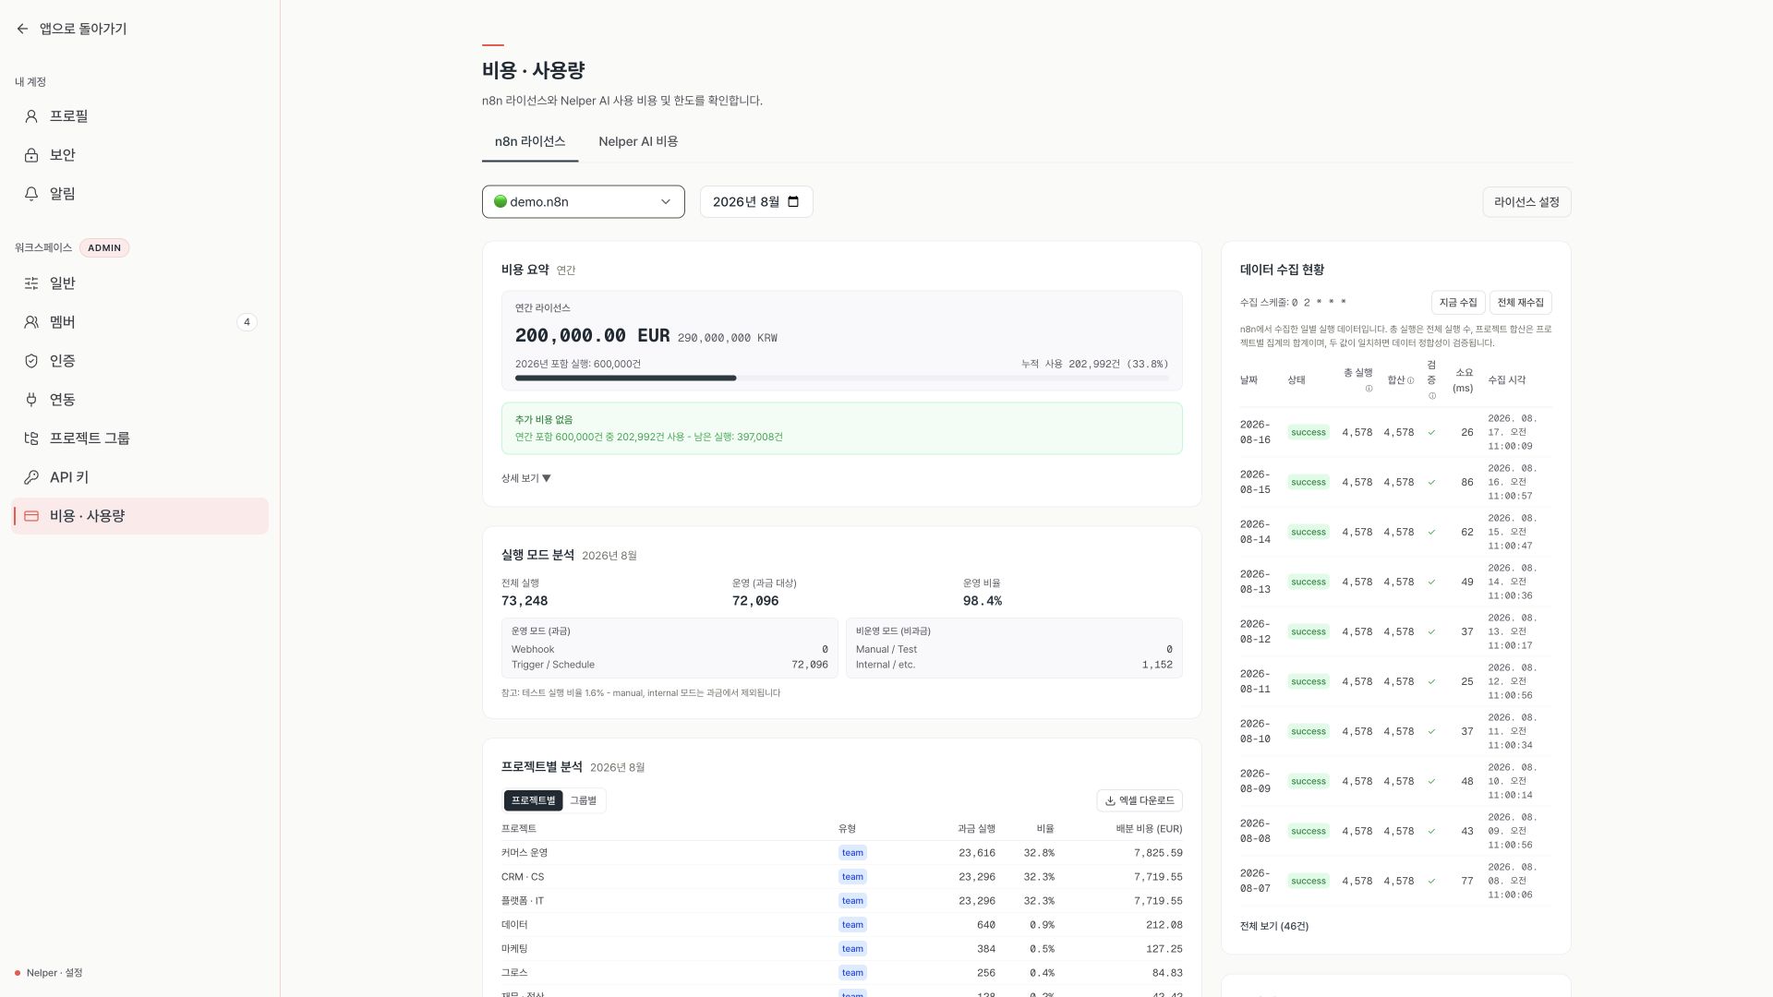Click the CRM · CS project name
The height and width of the screenshot is (997, 1773).
click(523, 877)
